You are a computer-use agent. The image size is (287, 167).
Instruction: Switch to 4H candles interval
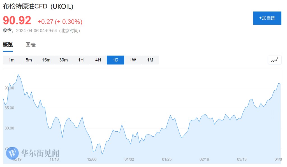coord(98,60)
